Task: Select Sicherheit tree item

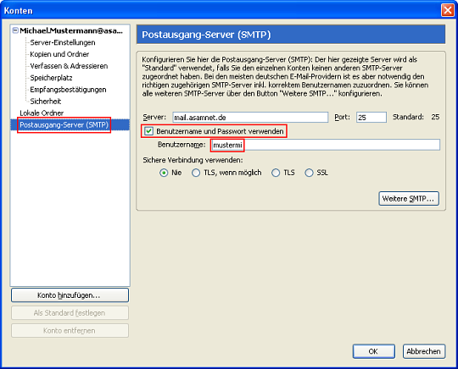Action: [x=45, y=102]
